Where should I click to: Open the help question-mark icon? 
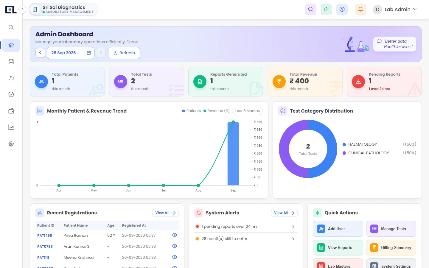point(342,9)
